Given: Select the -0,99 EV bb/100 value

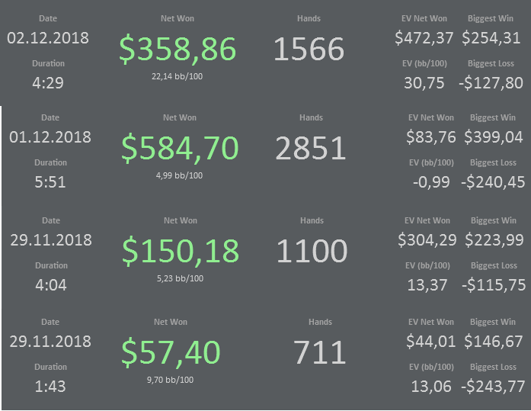Looking at the screenshot, I should coord(431,182).
